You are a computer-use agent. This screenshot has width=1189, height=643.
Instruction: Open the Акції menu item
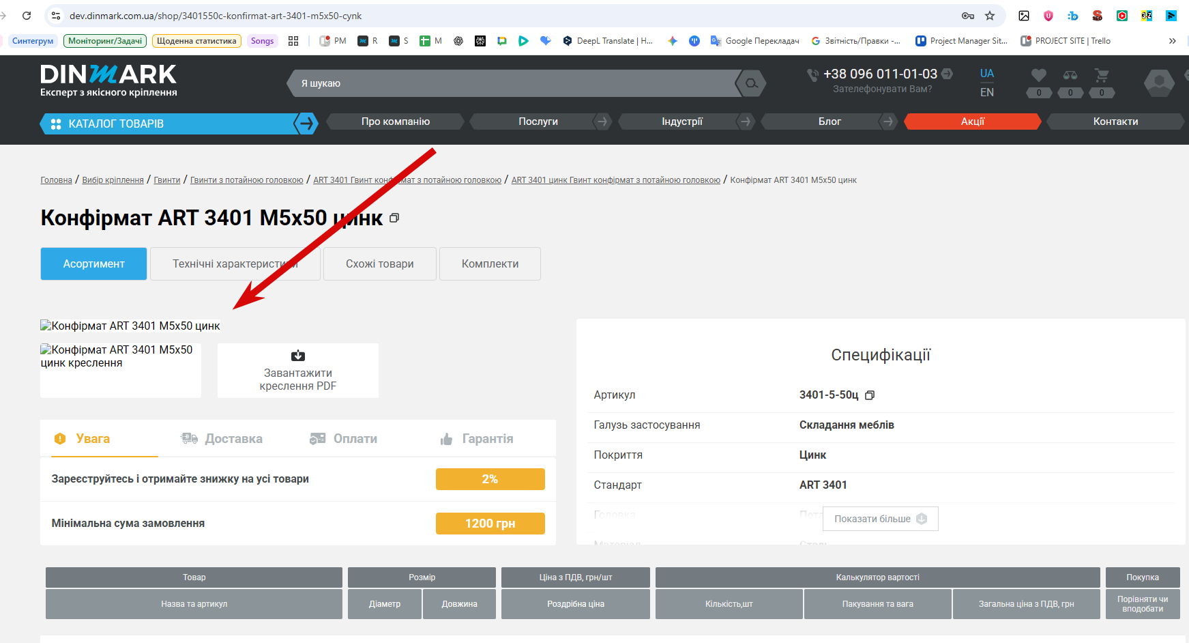click(973, 122)
